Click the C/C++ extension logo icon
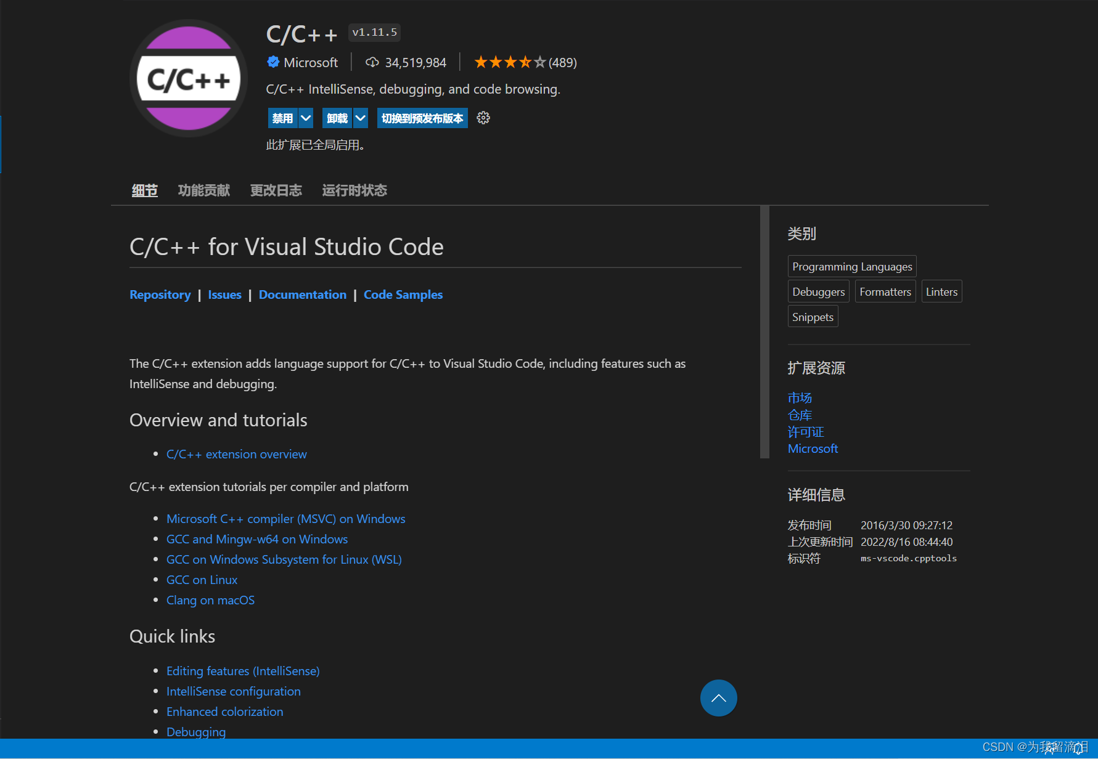 click(189, 78)
